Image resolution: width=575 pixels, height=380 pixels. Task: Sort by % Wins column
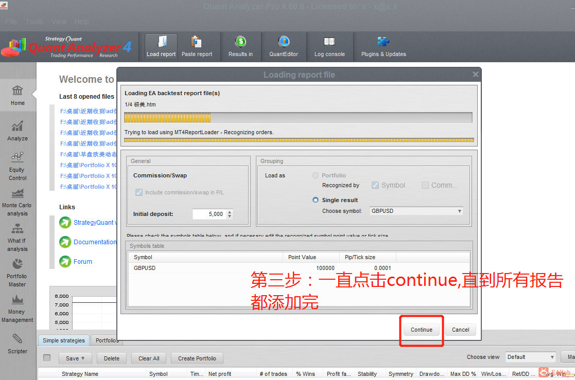coord(307,374)
